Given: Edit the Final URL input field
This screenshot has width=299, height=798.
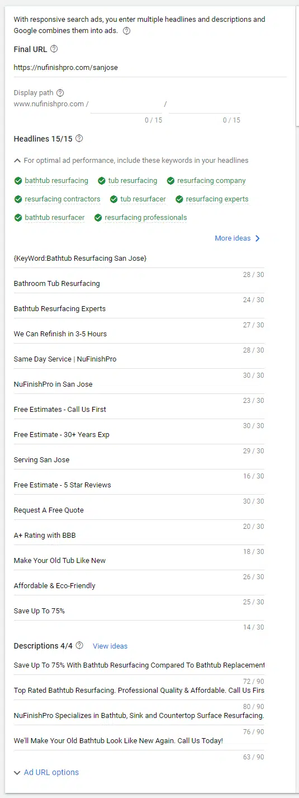Looking at the screenshot, I should coord(150,68).
